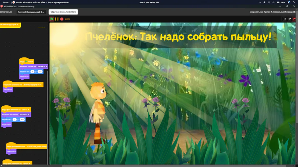Click the показаться block
Viewport: 298px width, 167px height.
point(8,90)
